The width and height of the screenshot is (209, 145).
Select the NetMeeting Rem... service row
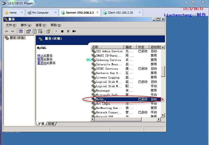click(x=126, y=108)
